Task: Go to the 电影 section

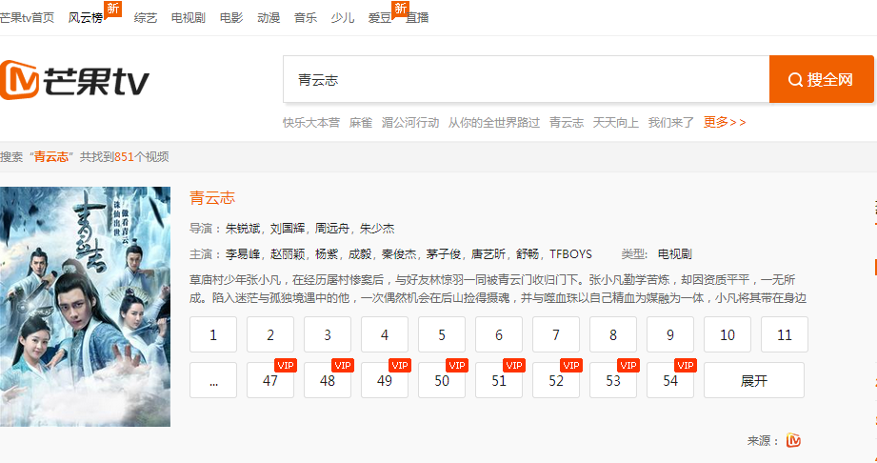Action: (231, 18)
